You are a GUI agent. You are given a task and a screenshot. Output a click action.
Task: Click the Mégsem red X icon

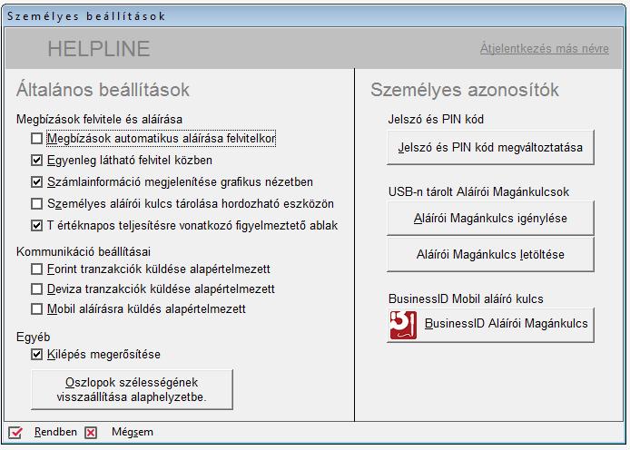click(91, 433)
